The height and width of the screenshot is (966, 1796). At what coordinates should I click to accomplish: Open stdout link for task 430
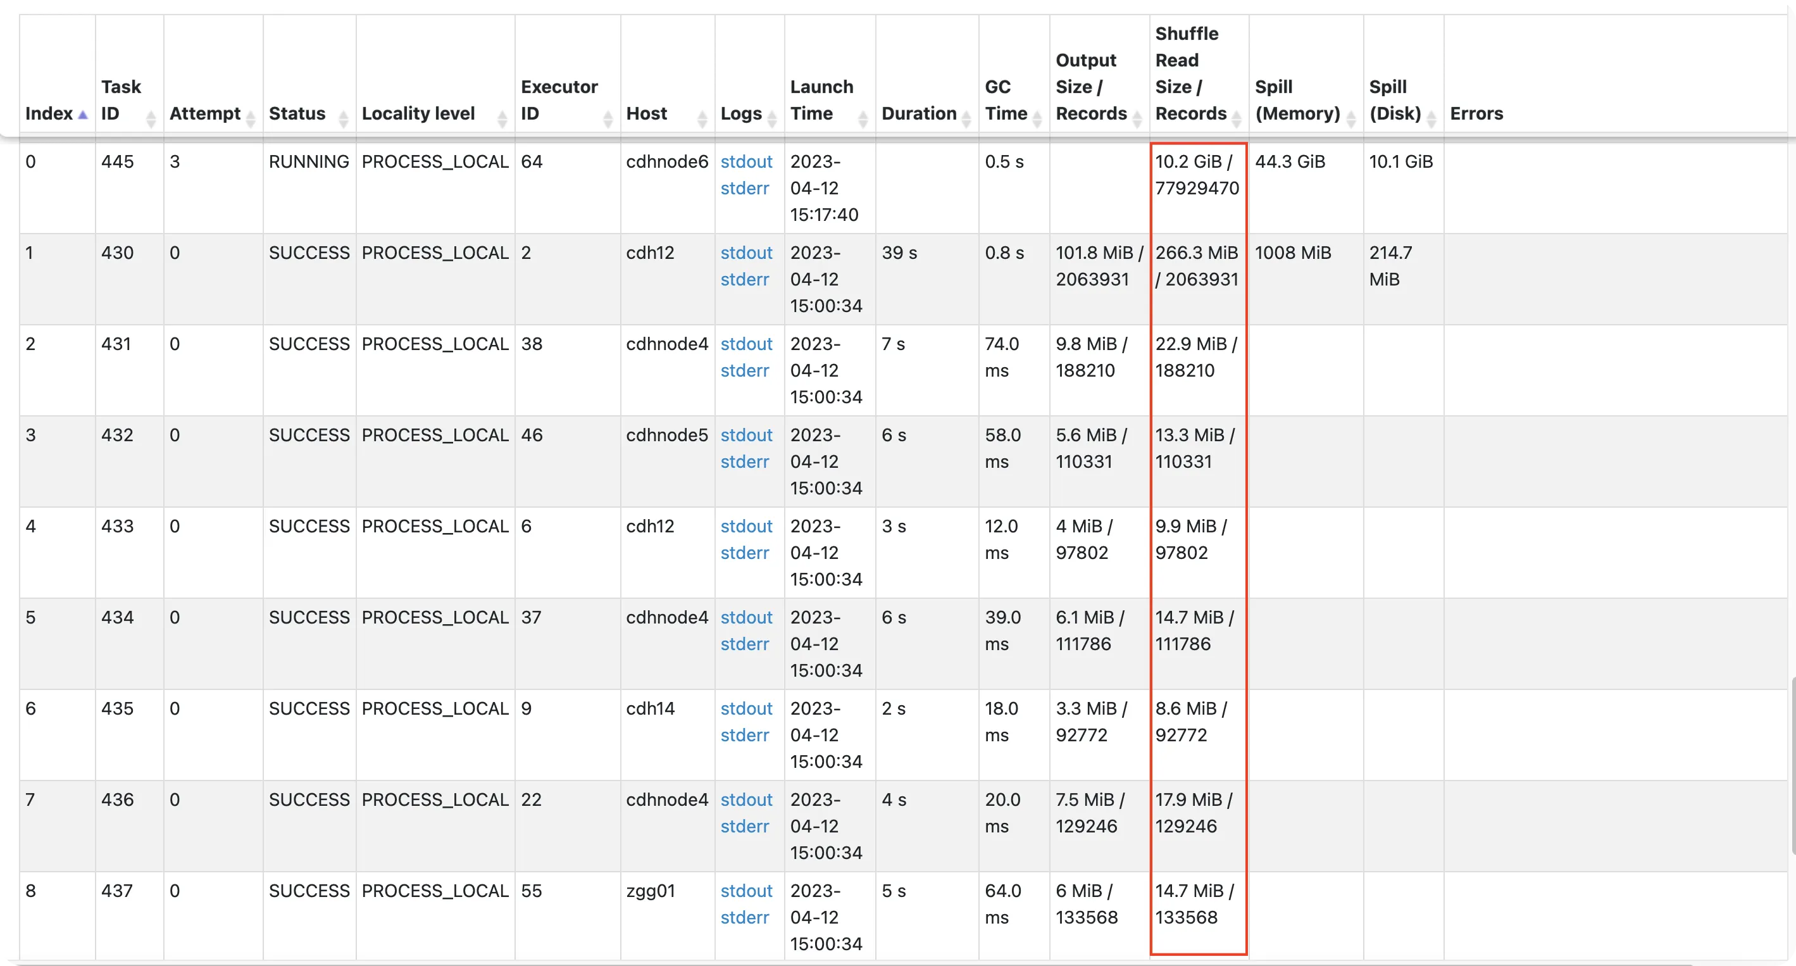746,253
